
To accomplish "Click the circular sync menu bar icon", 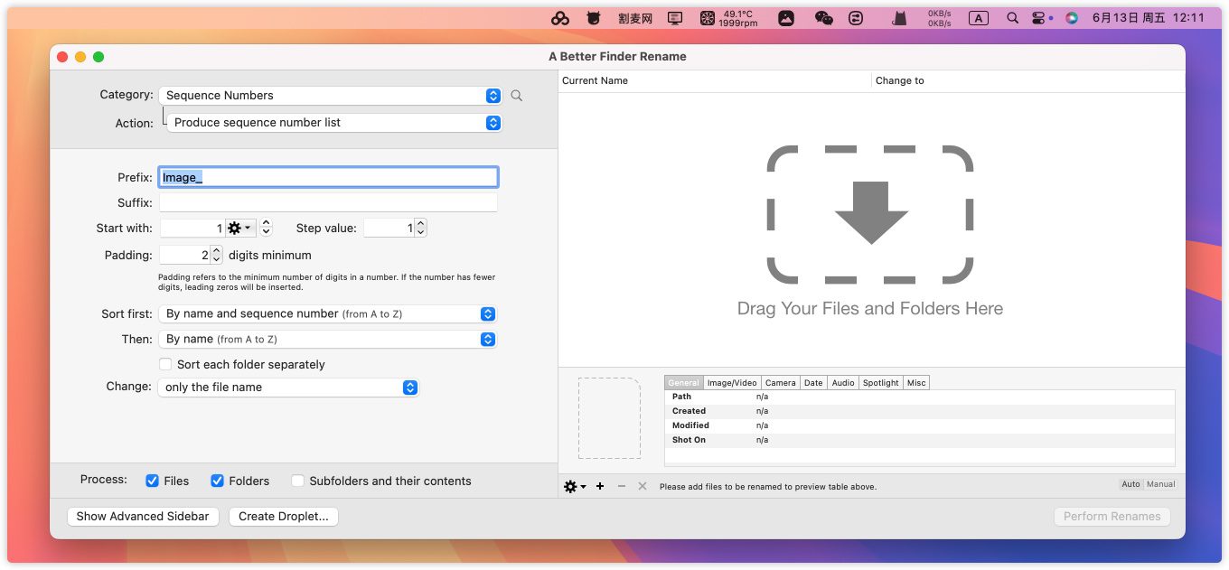I will point(856,18).
